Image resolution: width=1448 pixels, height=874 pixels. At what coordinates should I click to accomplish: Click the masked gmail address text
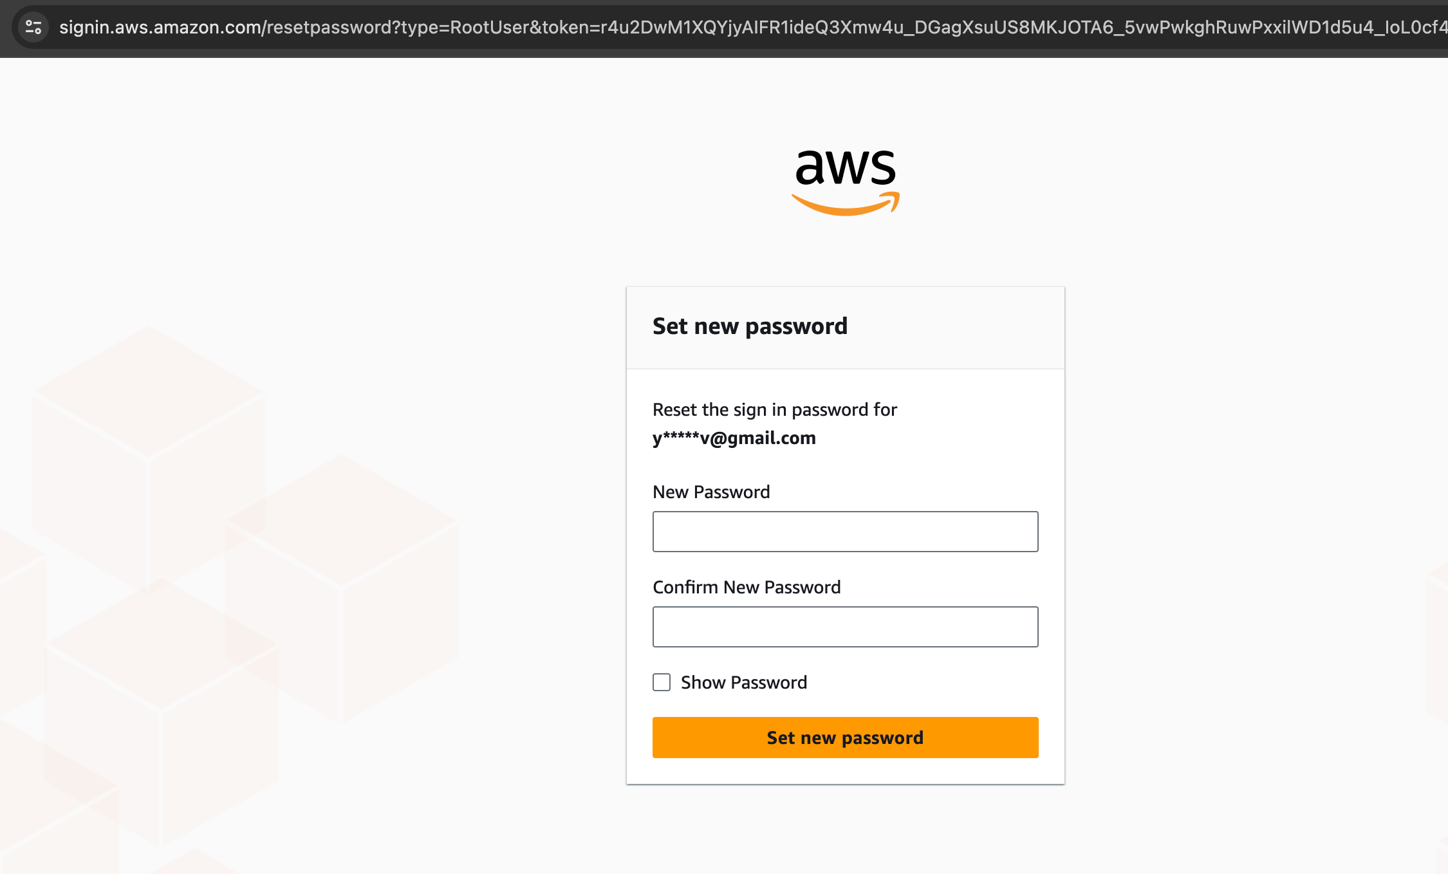click(734, 438)
